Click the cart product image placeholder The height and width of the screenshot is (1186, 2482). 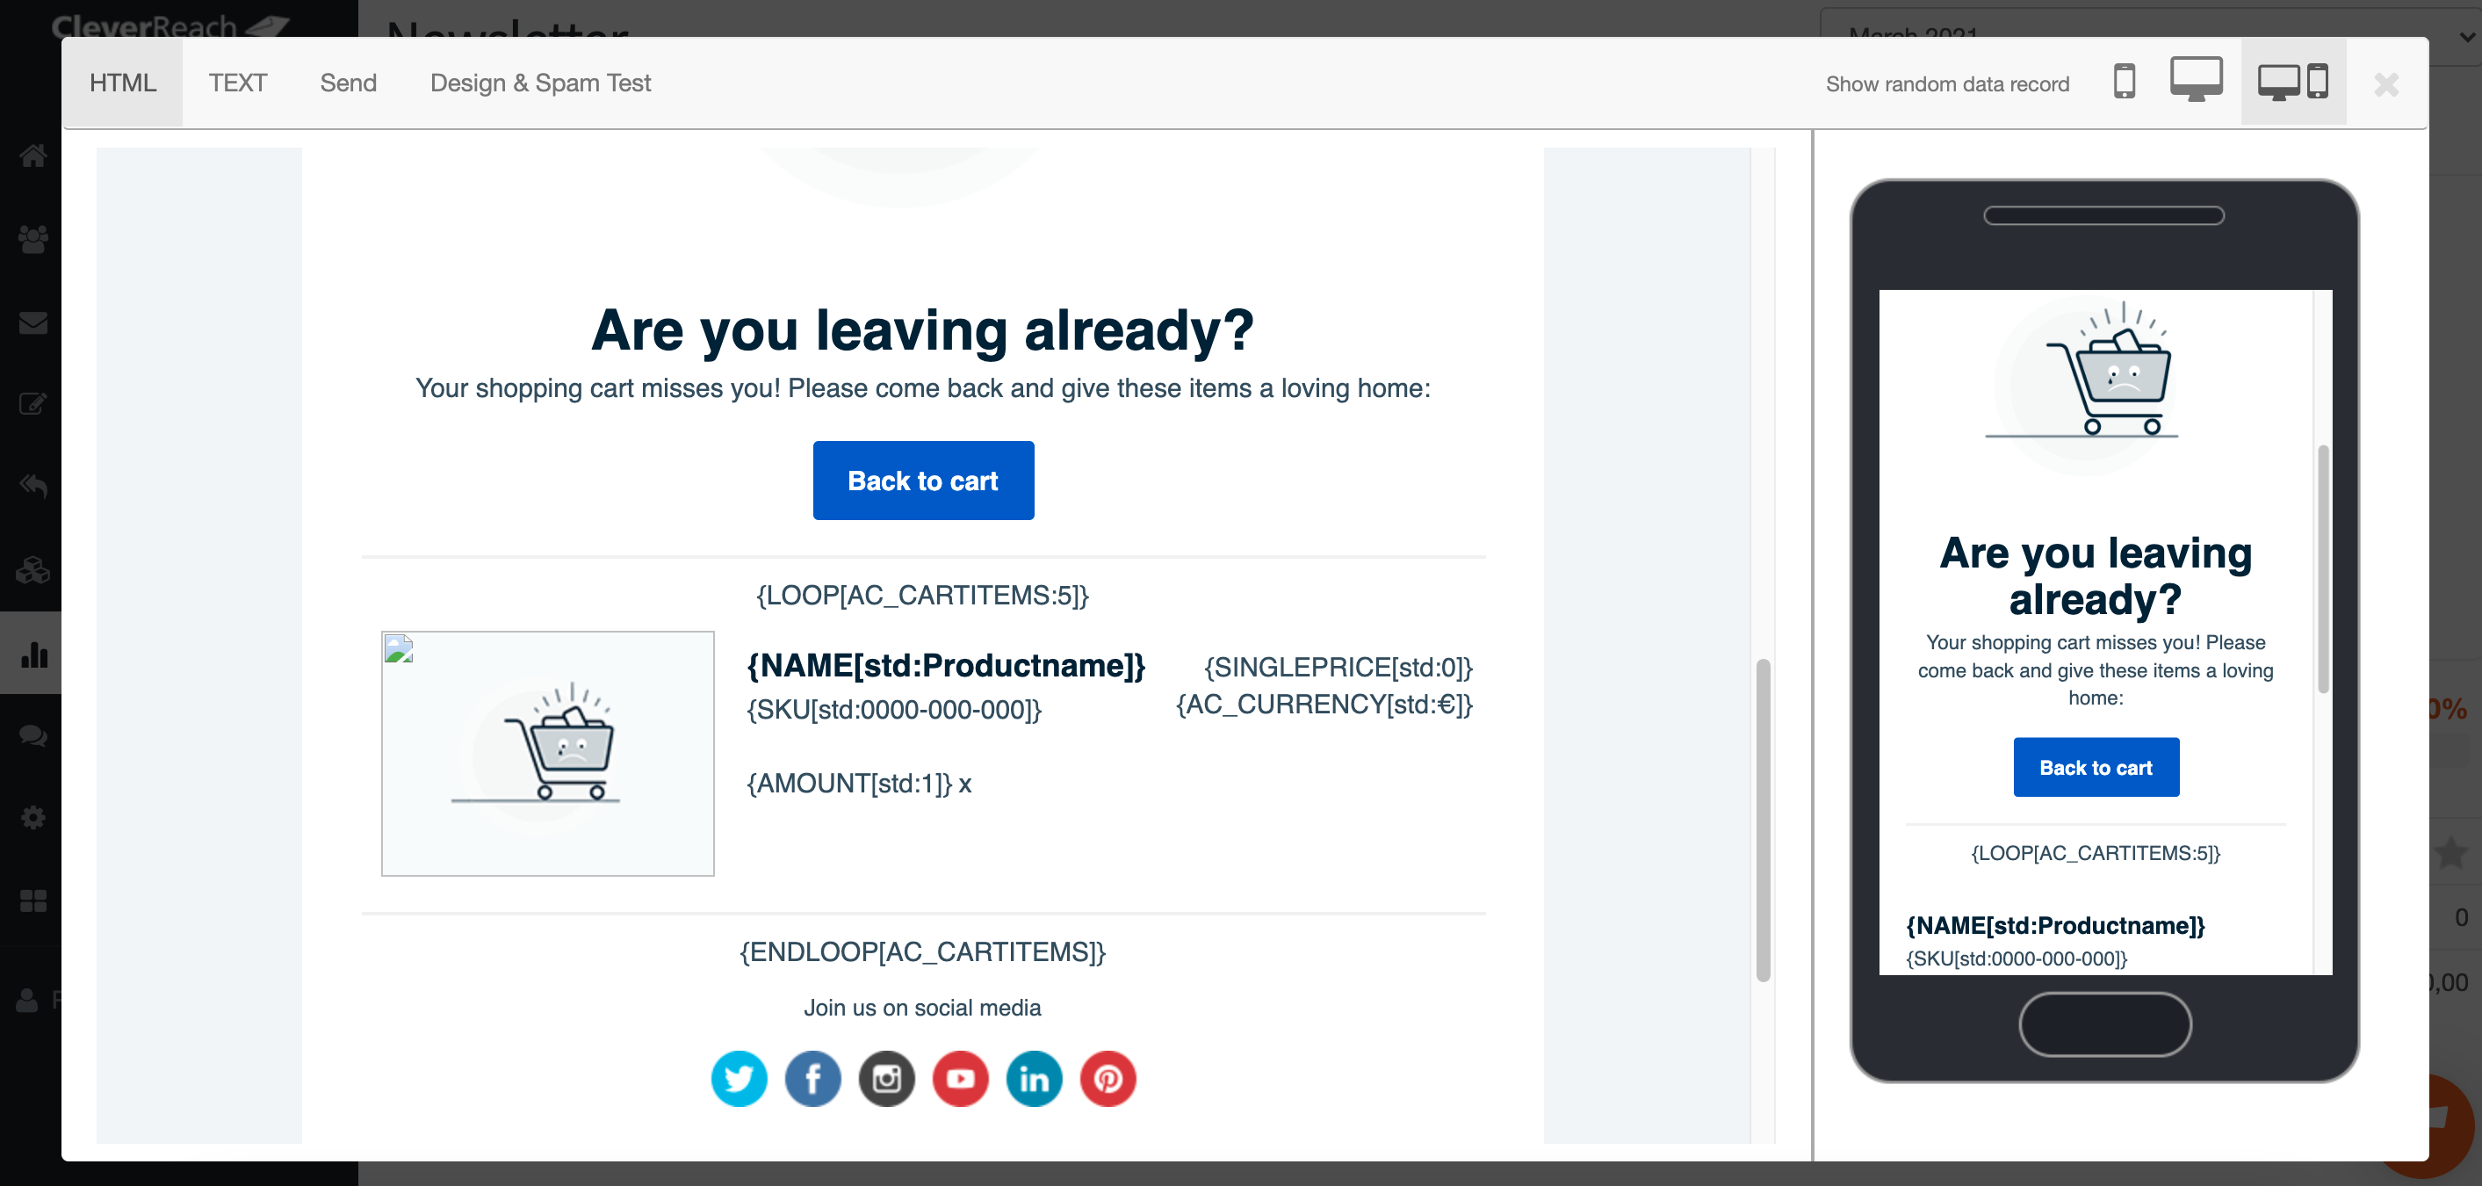click(547, 754)
